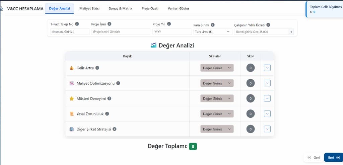Image resolution: width=343 pixels, height=165 pixels.
Task: Open the Para Birimi Türk Lirası dropdown
Action: [x=213, y=32]
